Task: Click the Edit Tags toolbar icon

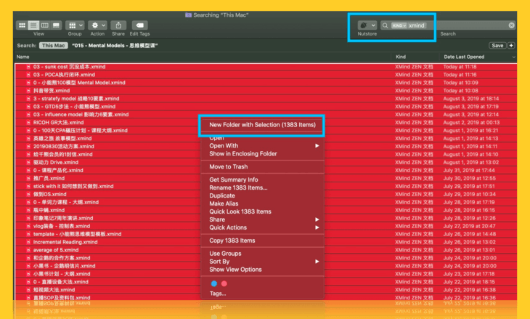Action: (140, 25)
